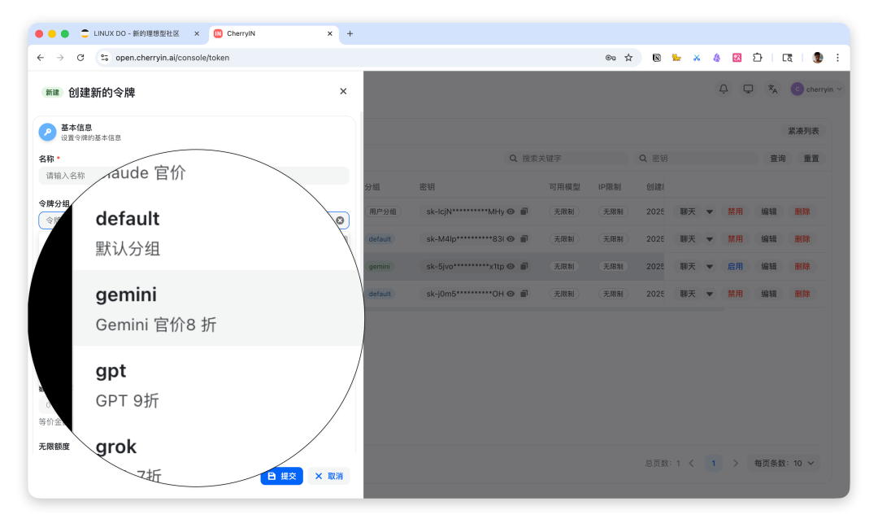The height and width of the screenshot is (532, 878).
Task: Reload the page
Action: click(80, 58)
